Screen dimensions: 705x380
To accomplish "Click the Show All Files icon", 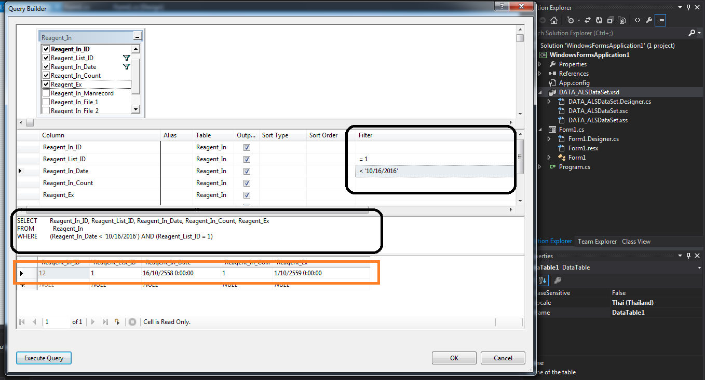I will click(x=622, y=20).
